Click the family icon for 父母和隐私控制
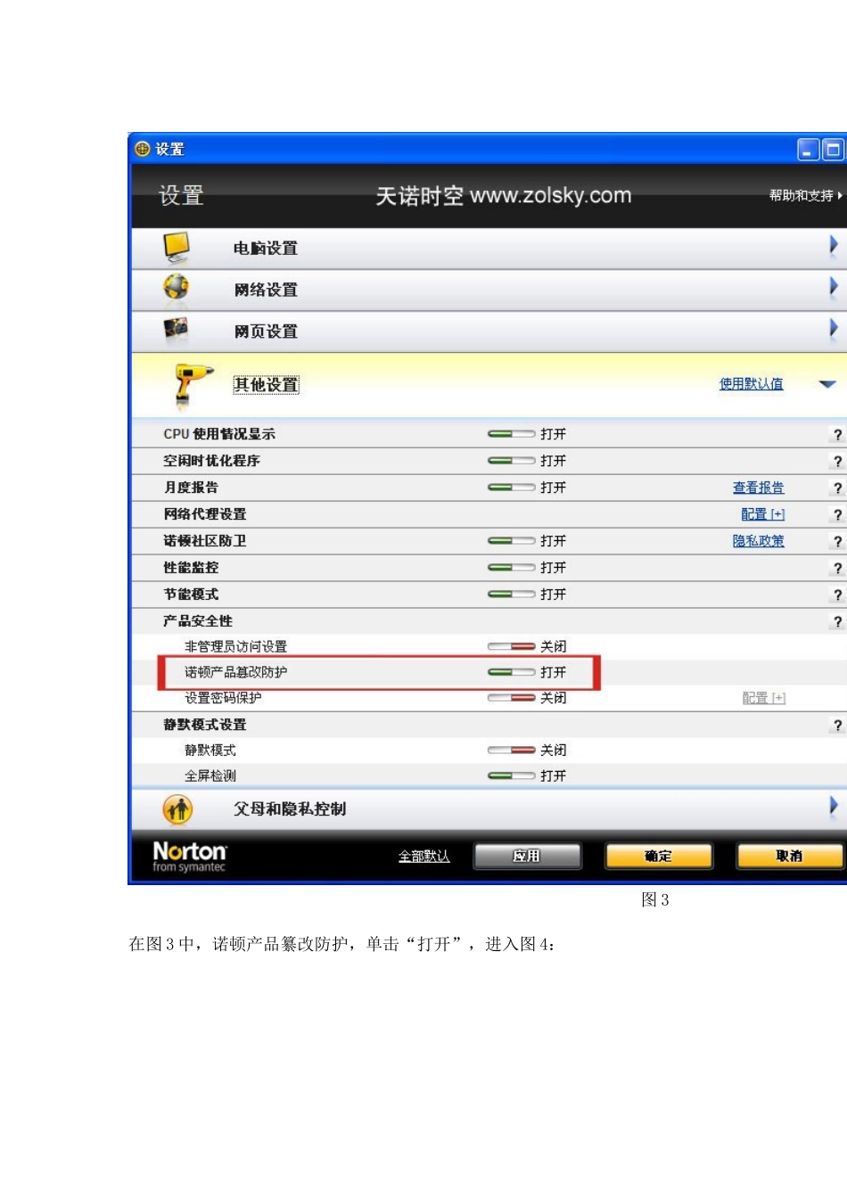This screenshot has height=1198, width=847. point(177,809)
